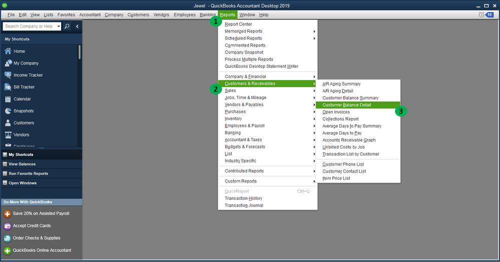Click Save 20% on Assisted Payroll icon
Image resolution: width=500 pixels, height=262 pixels.
pyautogui.click(x=8, y=214)
